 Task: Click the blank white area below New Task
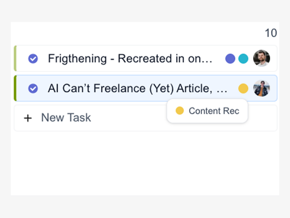click(x=142, y=165)
